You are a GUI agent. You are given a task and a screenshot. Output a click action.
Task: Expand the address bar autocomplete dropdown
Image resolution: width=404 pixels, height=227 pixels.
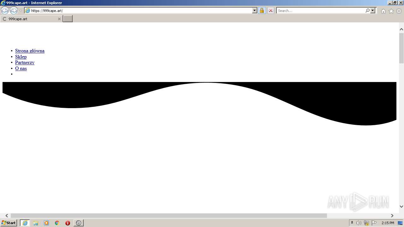click(255, 11)
